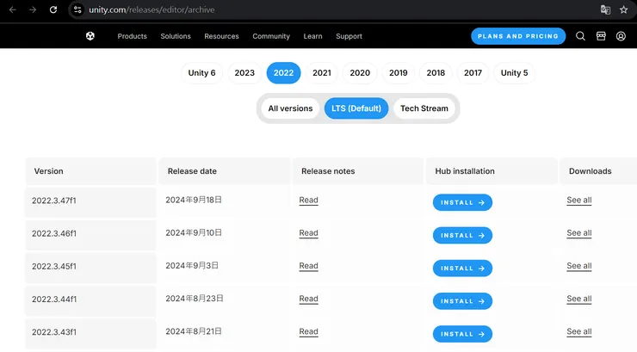Install version 2022.3.44f1 via Hub

(462, 301)
